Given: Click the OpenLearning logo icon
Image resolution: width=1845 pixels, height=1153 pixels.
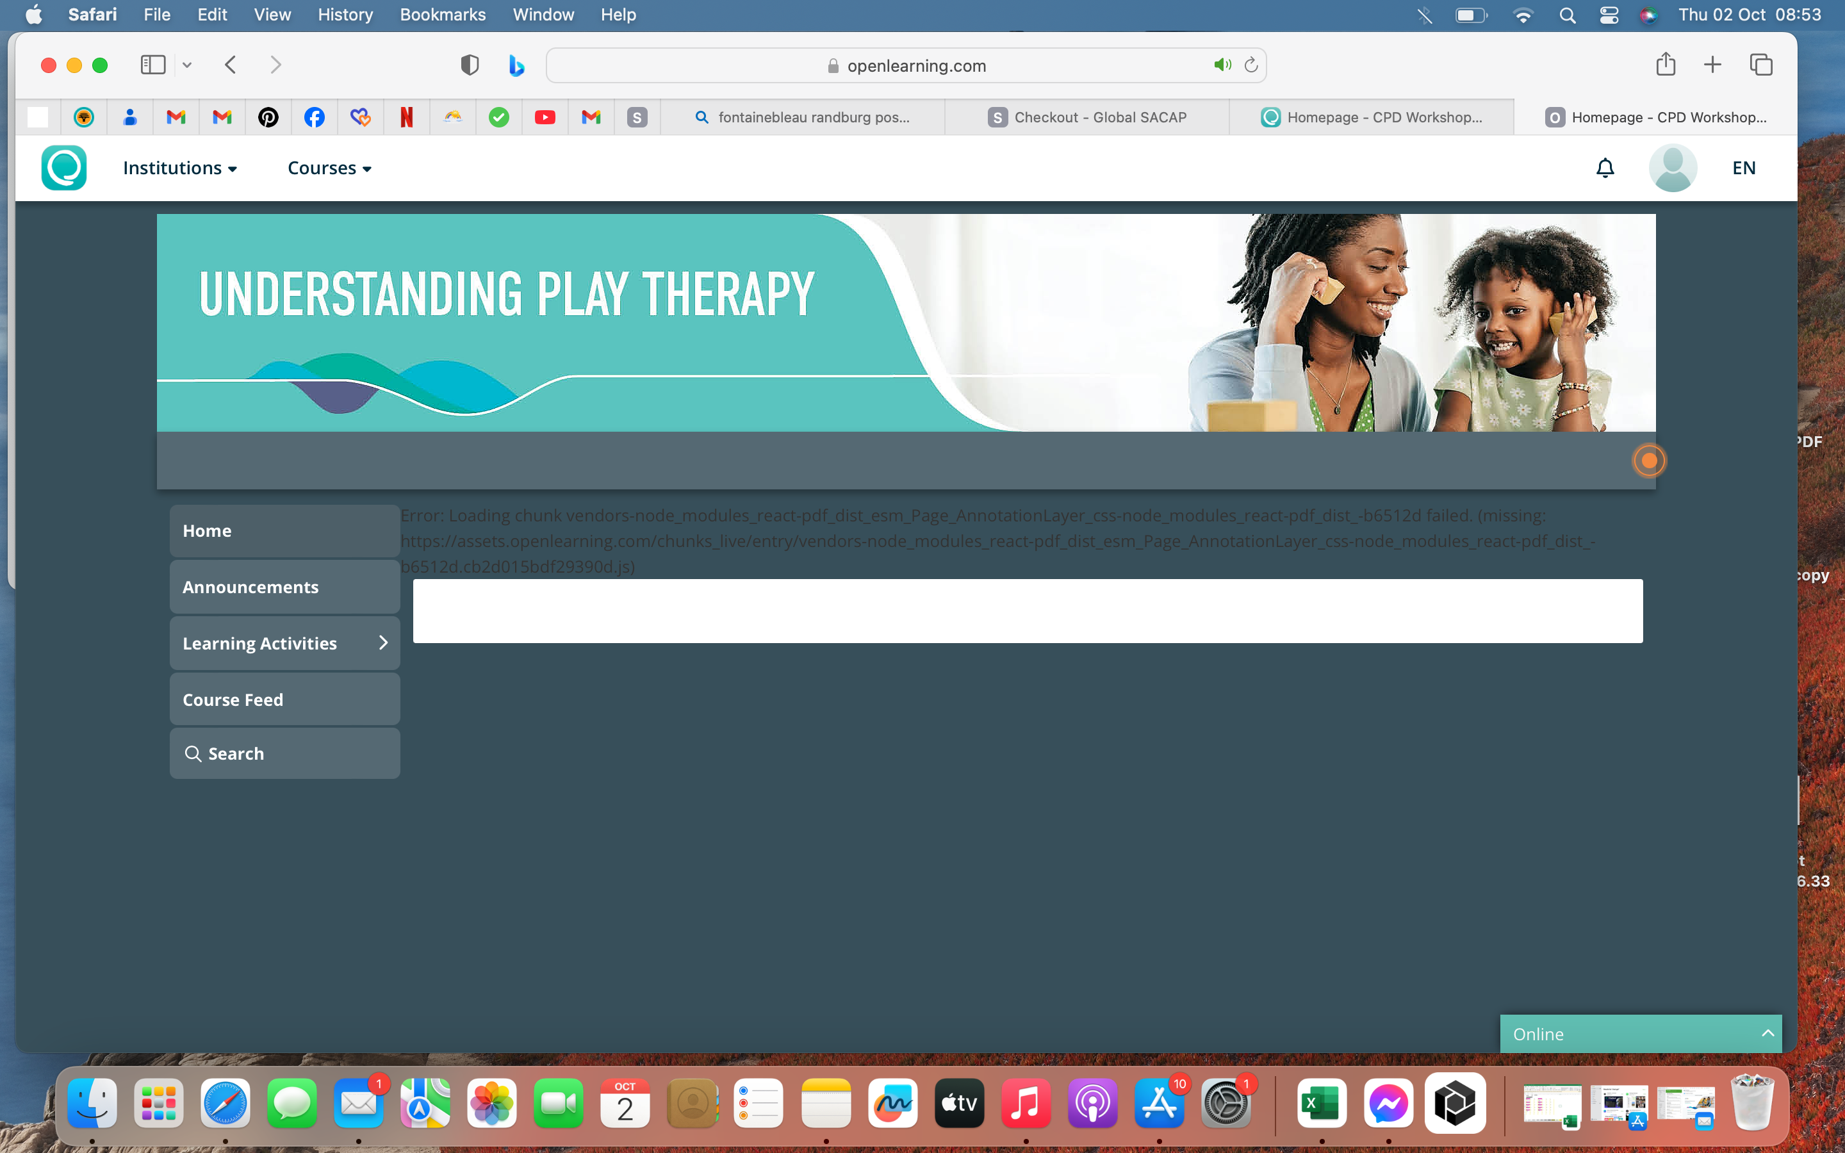Looking at the screenshot, I should coord(63,168).
